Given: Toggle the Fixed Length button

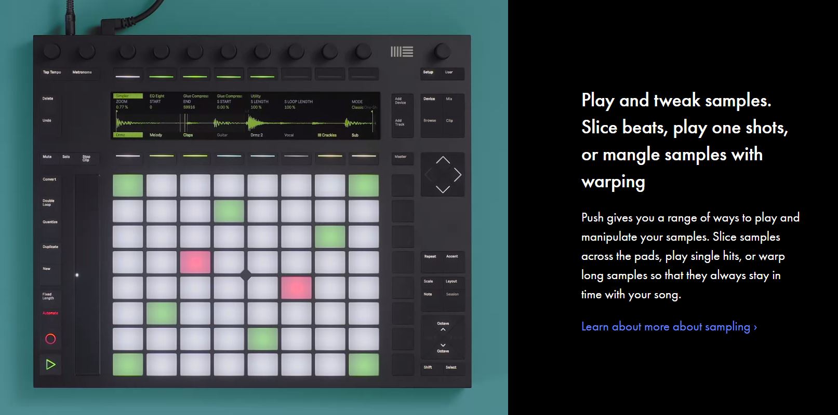Looking at the screenshot, I should (48, 296).
